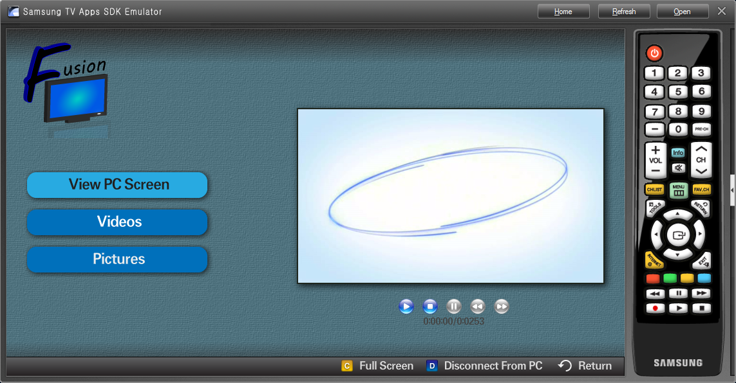Click the record key on the remote

[x=656, y=308]
